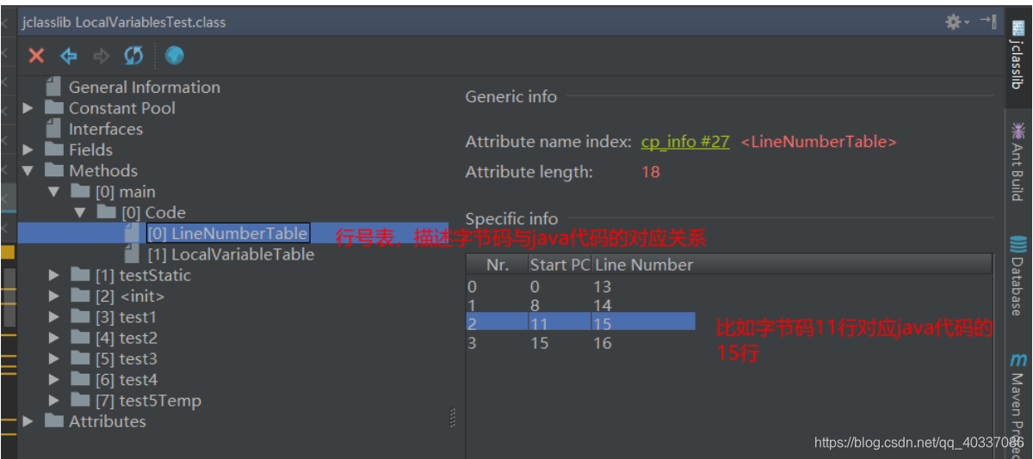
Task: Open the Ant Build side tab
Action: [x=1018, y=161]
